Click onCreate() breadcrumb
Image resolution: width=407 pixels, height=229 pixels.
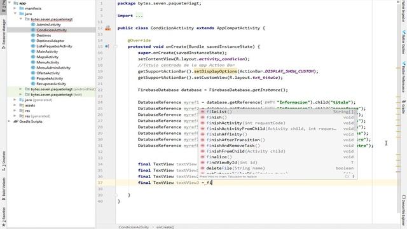click(165, 227)
